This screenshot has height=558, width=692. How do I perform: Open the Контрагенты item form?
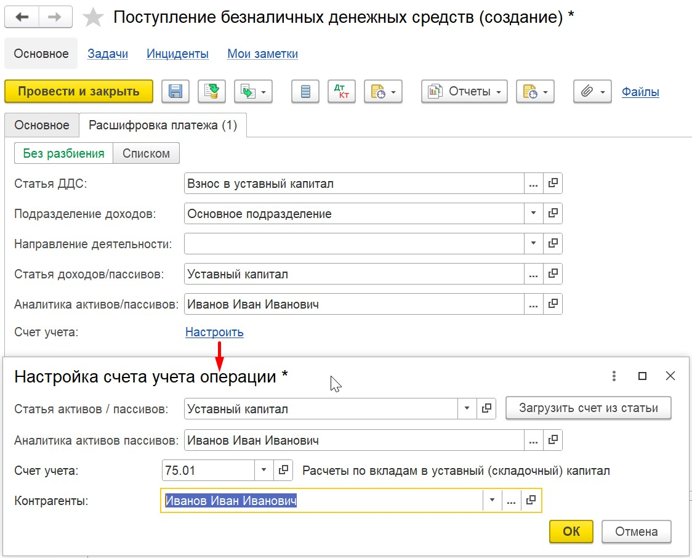(x=531, y=501)
